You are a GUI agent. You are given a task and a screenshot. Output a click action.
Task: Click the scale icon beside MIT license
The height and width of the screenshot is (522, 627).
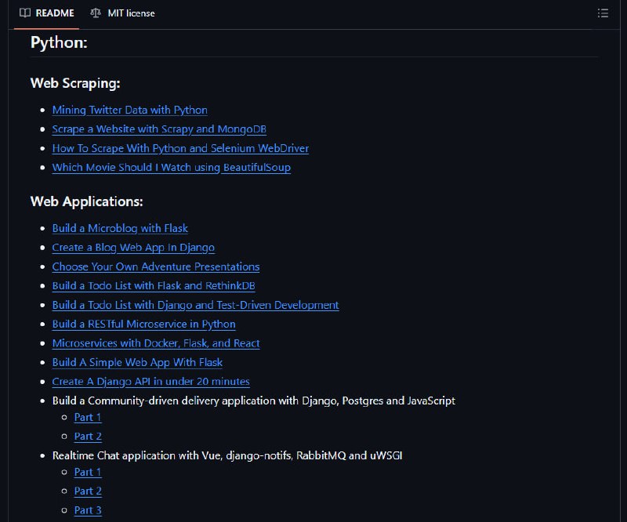[95, 13]
